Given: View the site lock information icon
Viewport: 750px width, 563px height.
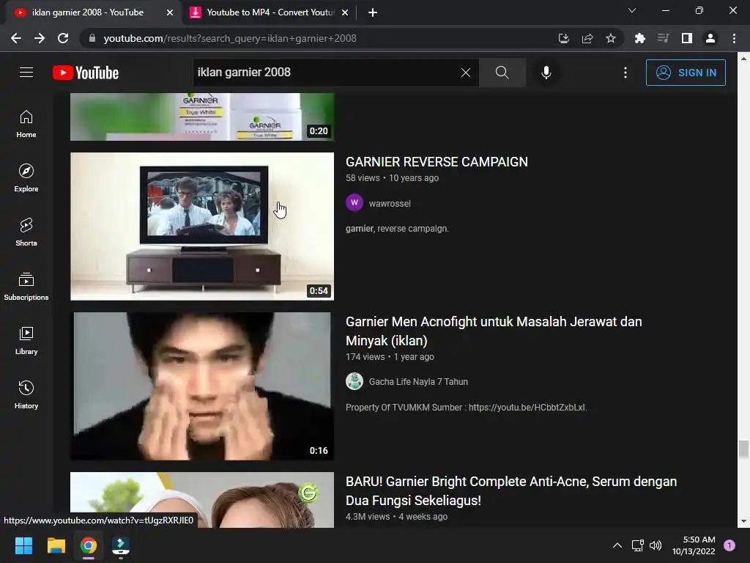Looking at the screenshot, I should click(92, 38).
